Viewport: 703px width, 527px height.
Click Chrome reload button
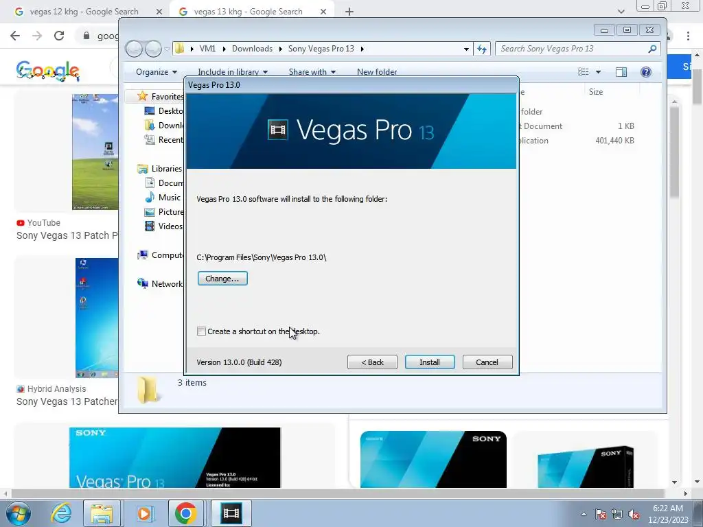[59, 36]
